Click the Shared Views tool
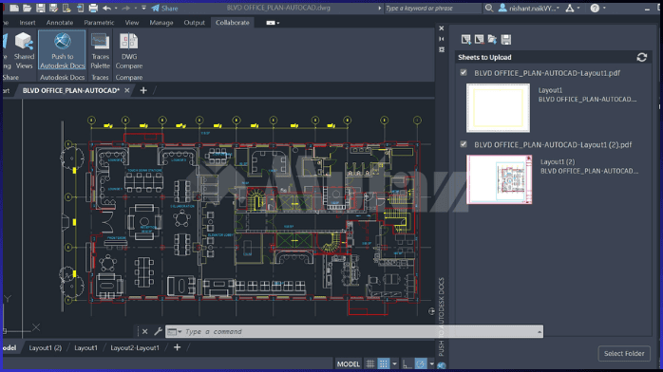Screen dimensions: 663x372 [24, 50]
